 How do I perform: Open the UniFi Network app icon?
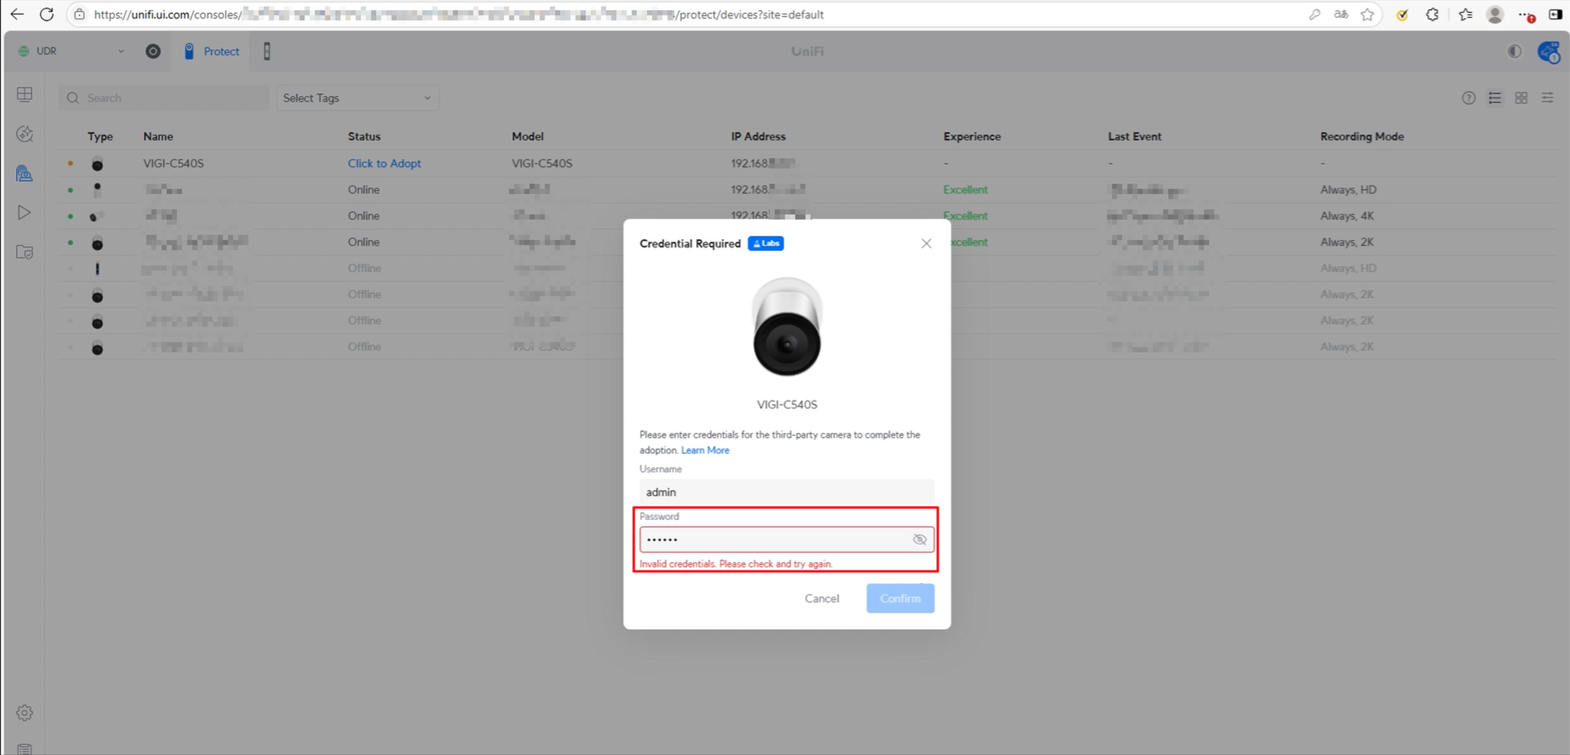pyautogui.click(x=153, y=51)
